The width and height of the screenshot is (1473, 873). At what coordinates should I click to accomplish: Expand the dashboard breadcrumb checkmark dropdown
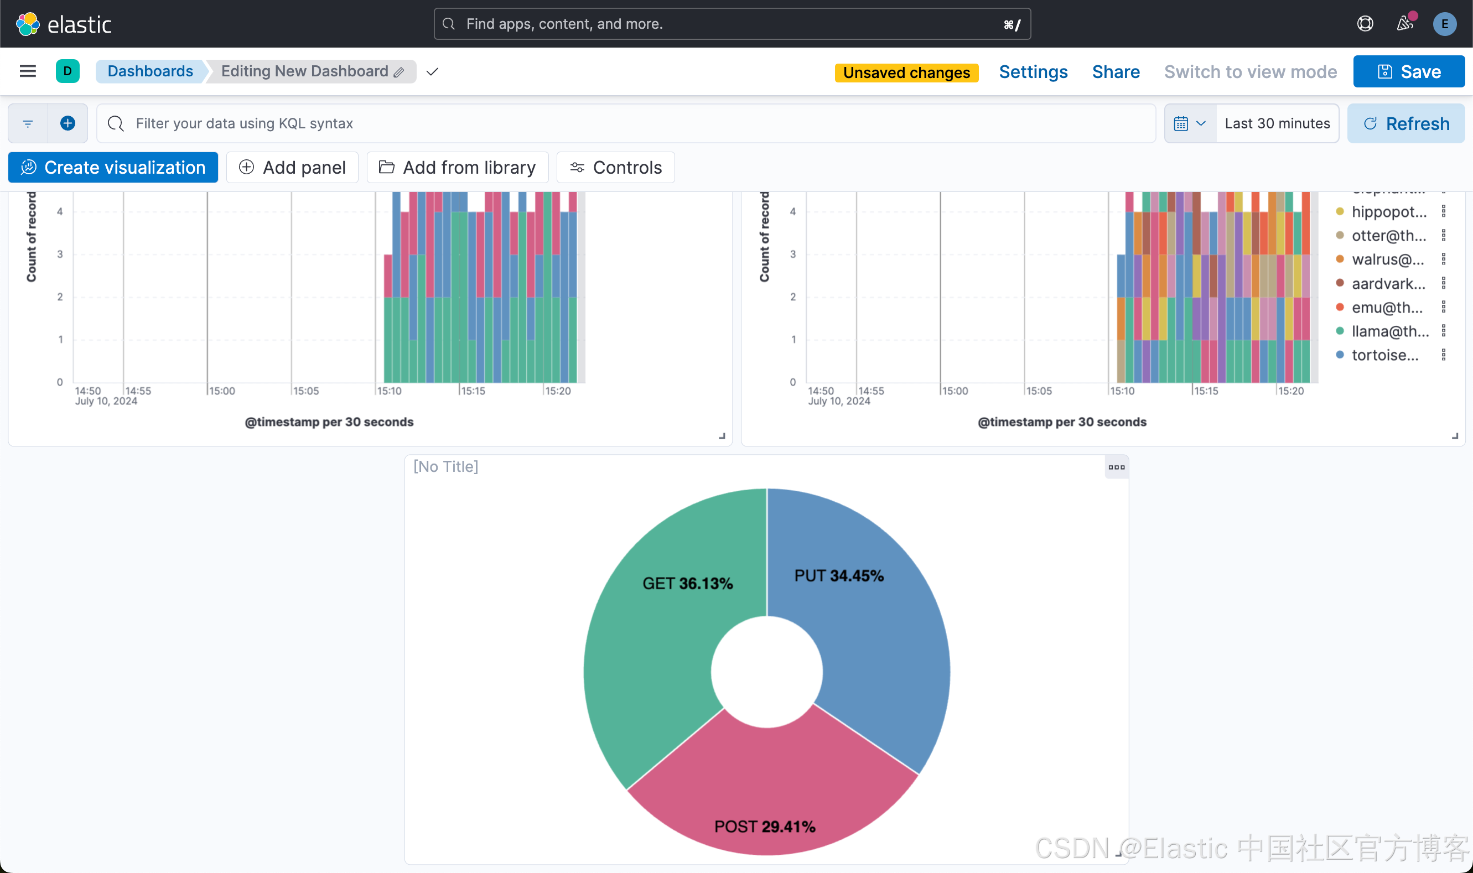click(432, 72)
